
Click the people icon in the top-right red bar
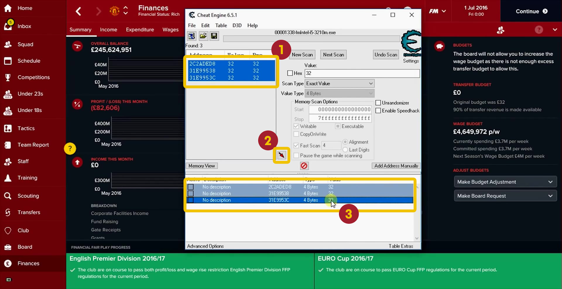[x=501, y=30]
